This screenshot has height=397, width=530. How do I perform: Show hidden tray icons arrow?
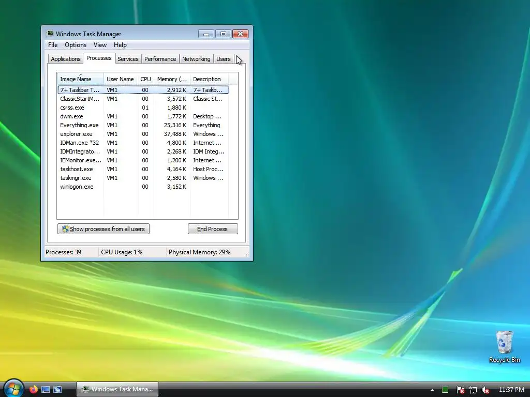432,390
